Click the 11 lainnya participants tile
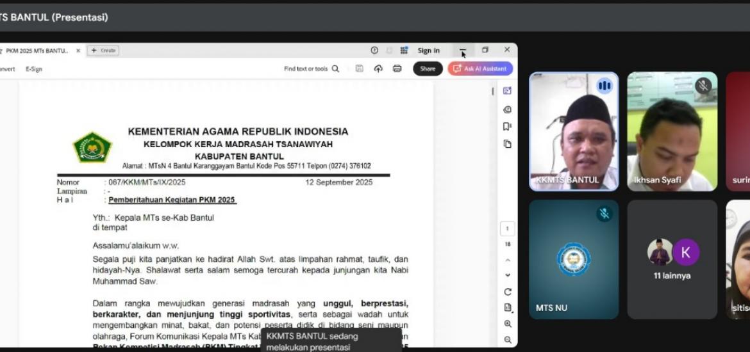 [672, 259]
